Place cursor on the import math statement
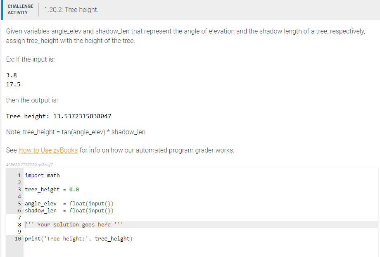Screen dimensions: 380x257 (42, 175)
